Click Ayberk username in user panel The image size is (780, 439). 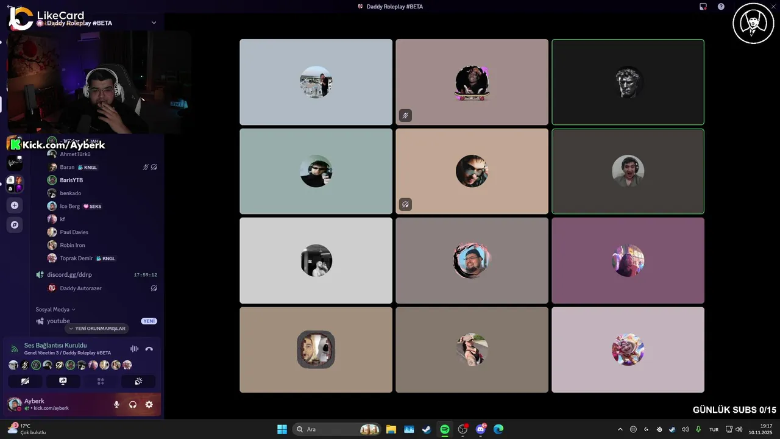(34, 401)
